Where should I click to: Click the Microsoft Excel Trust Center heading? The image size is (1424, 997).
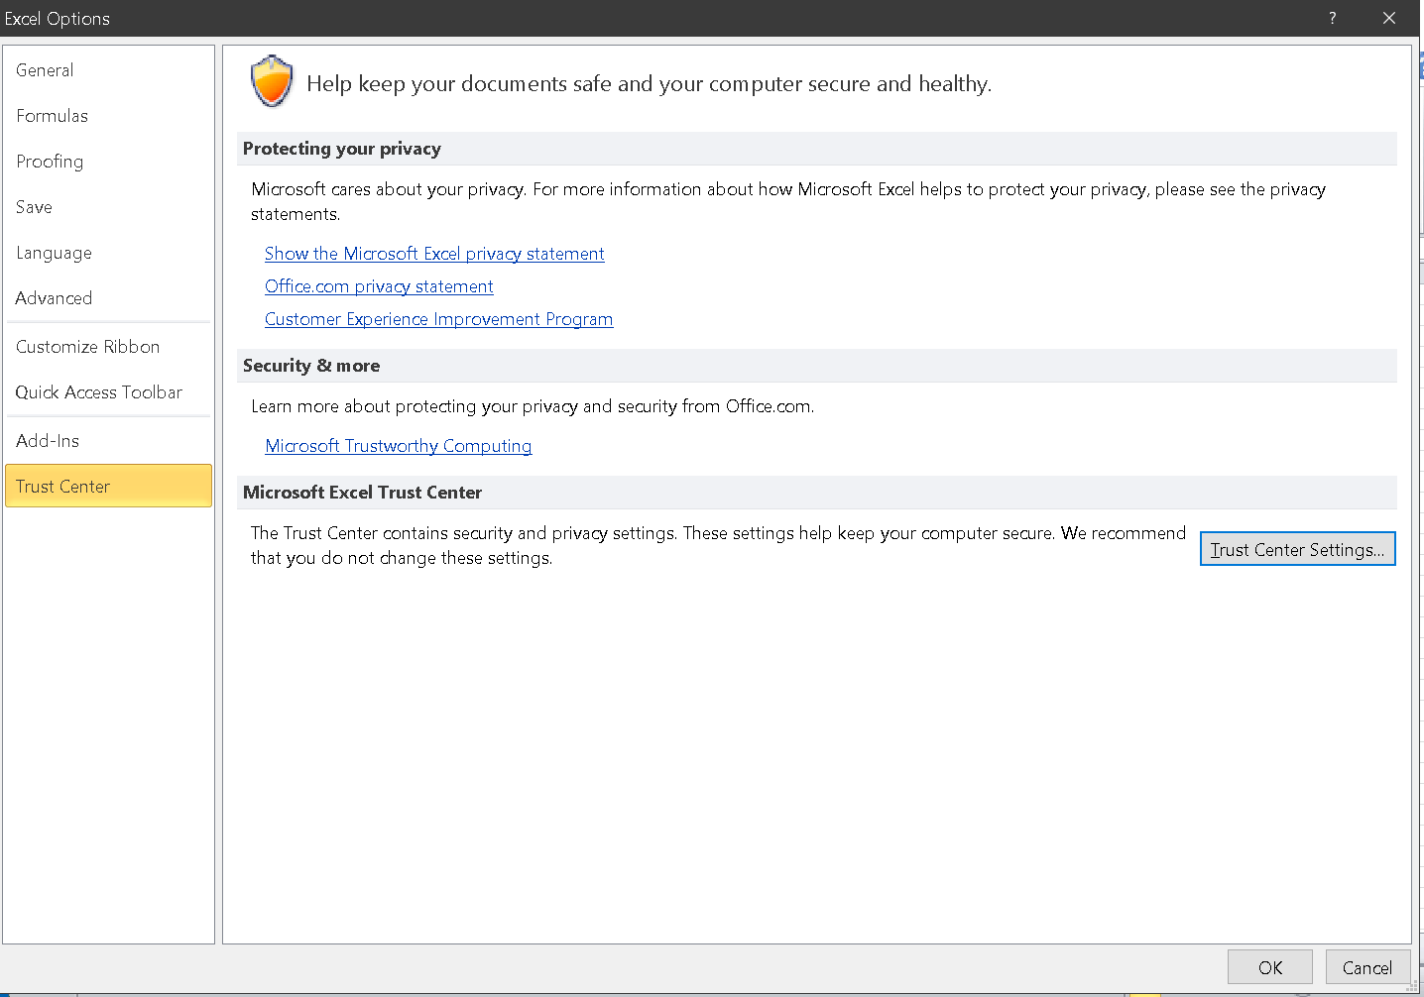tap(362, 493)
